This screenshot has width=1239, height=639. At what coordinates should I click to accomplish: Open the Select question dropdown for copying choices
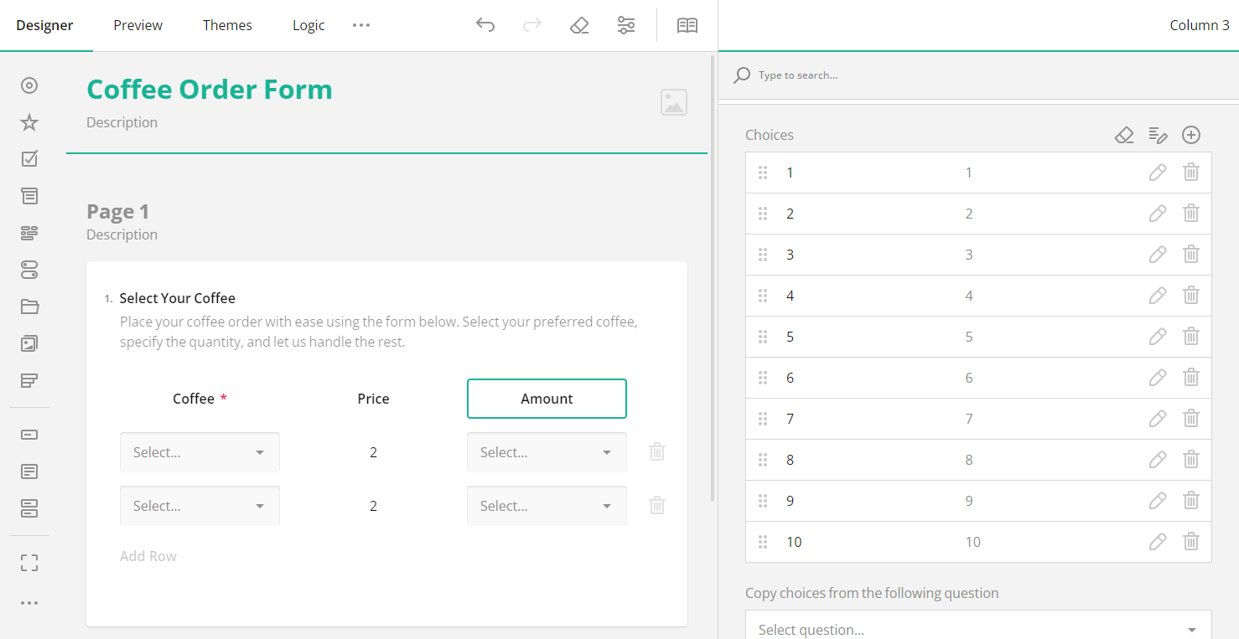tap(978, 628)
